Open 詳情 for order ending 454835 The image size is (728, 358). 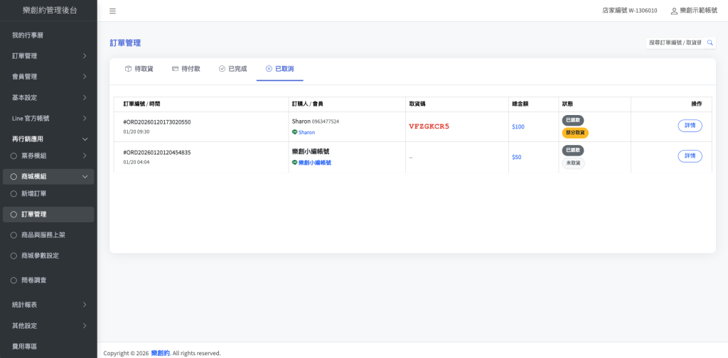coord(690,156)
